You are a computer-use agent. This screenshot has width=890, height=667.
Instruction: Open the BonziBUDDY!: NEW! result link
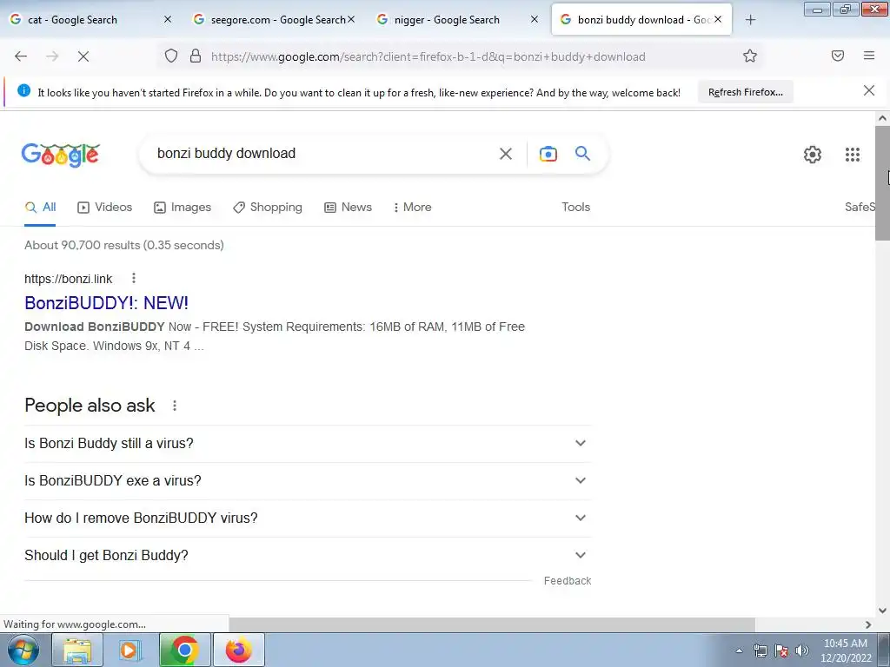[107, 303]
